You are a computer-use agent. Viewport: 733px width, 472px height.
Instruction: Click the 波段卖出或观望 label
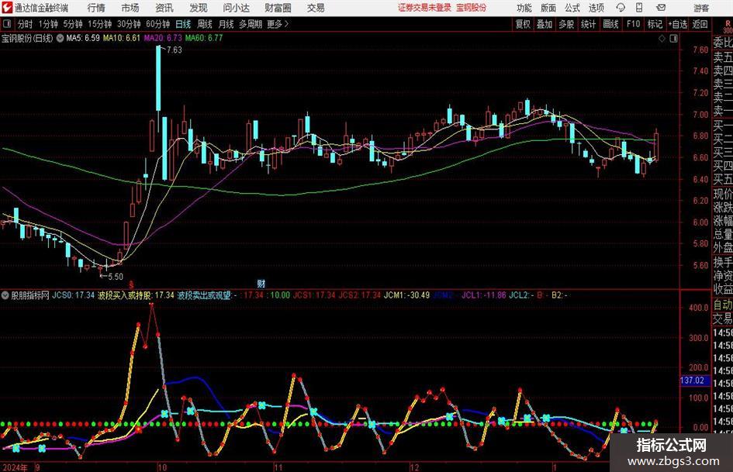tap(204, 295)
